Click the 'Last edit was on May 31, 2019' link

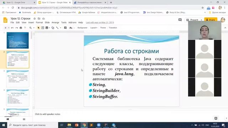pos(100,22)
